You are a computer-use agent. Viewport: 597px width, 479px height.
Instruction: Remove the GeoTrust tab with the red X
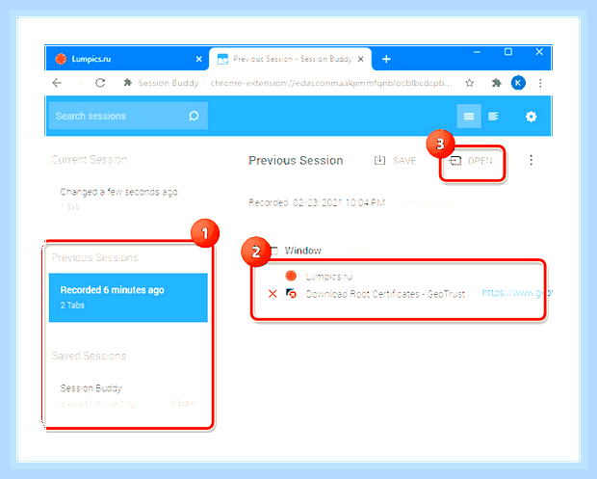click(273, 294)
